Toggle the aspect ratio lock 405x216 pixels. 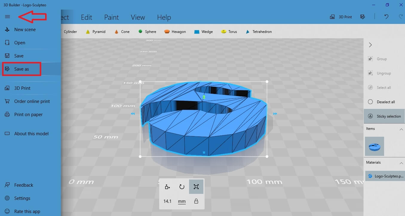(196, 201)
